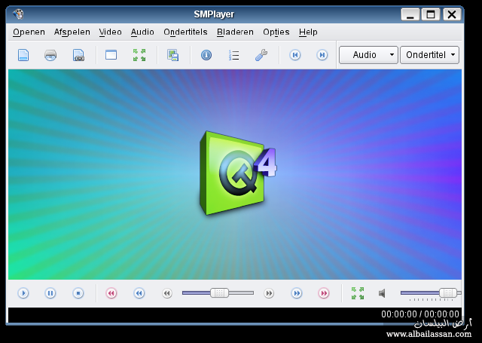This screenshot has width=482, height=343.
Task: Open the Afspelen menu
Action: (x=72, y=32)
